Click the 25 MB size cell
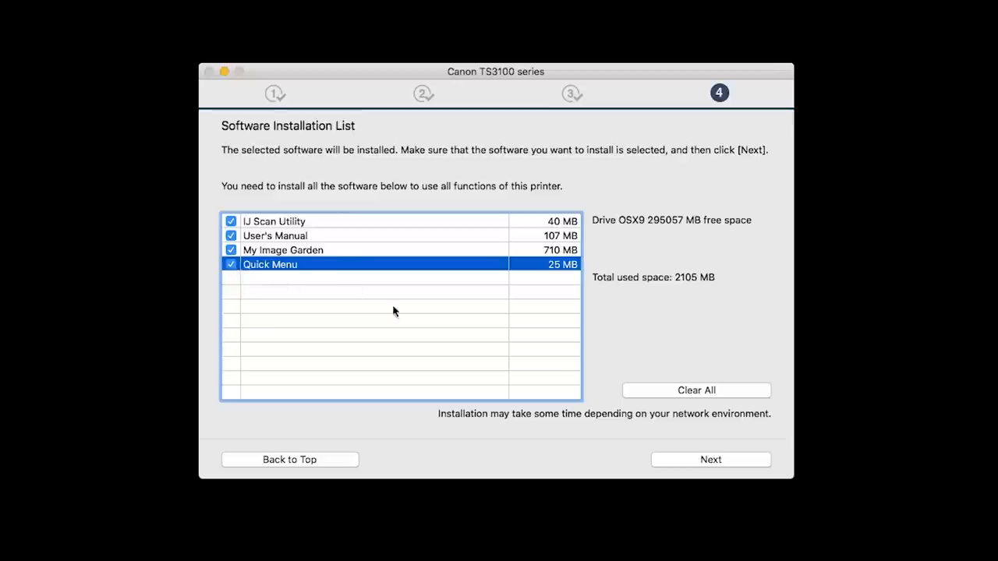The width and height of the screenshot is (998, 561). pos(544,264)
